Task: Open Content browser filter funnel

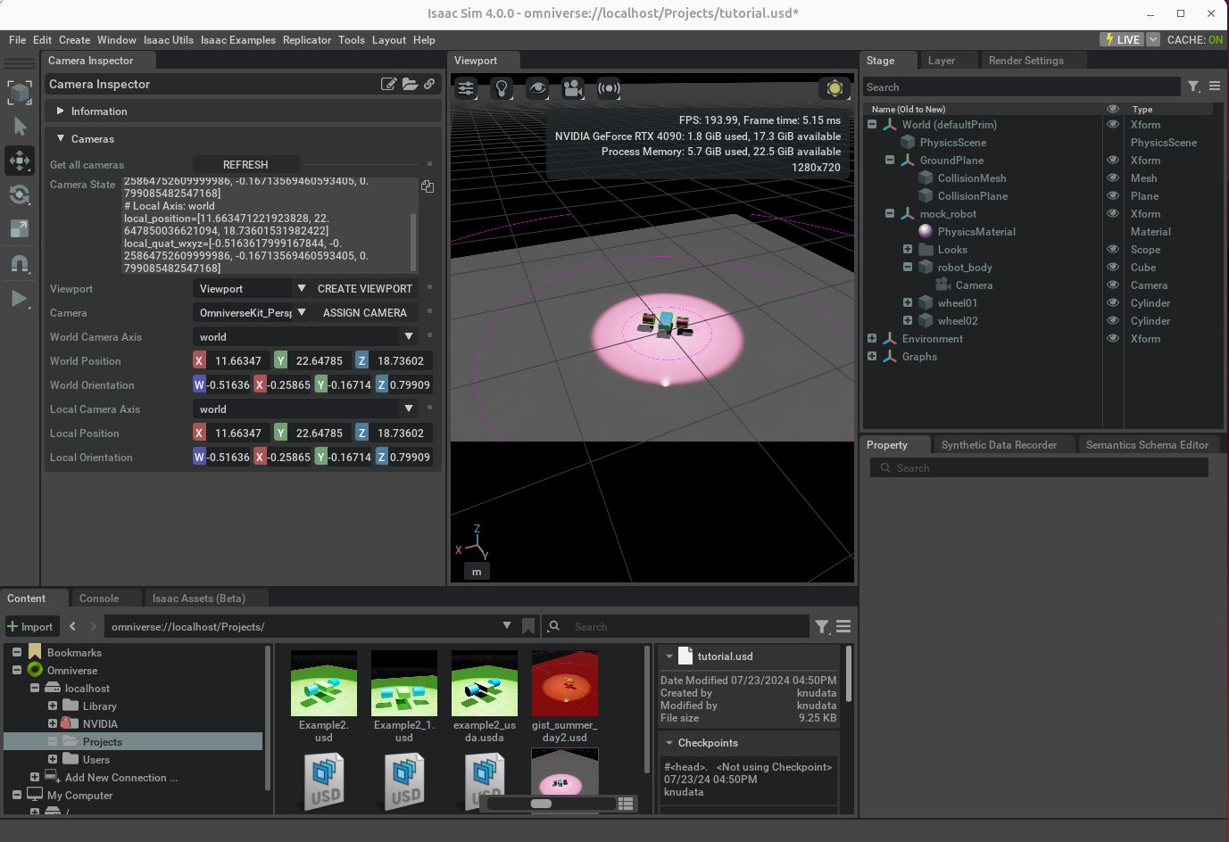Action: [x=822, y=627]
